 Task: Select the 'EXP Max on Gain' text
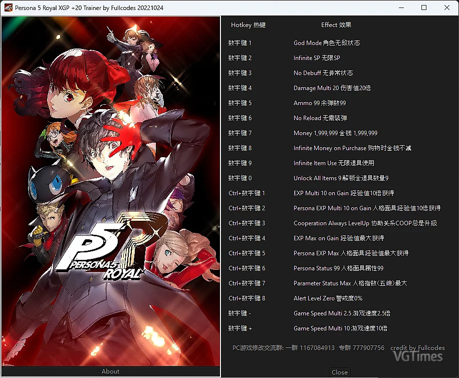click(x=339, y=238)
